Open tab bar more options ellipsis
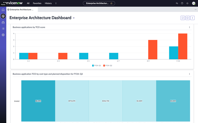198x123 pixels. tap(195, 9)
